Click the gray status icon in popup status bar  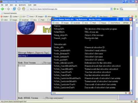(126, 93)
